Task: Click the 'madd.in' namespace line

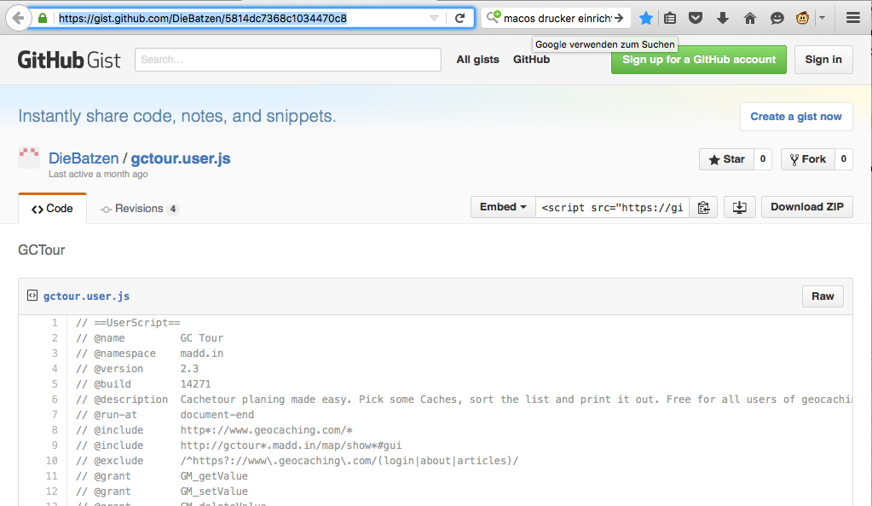Action: point(150,353)
